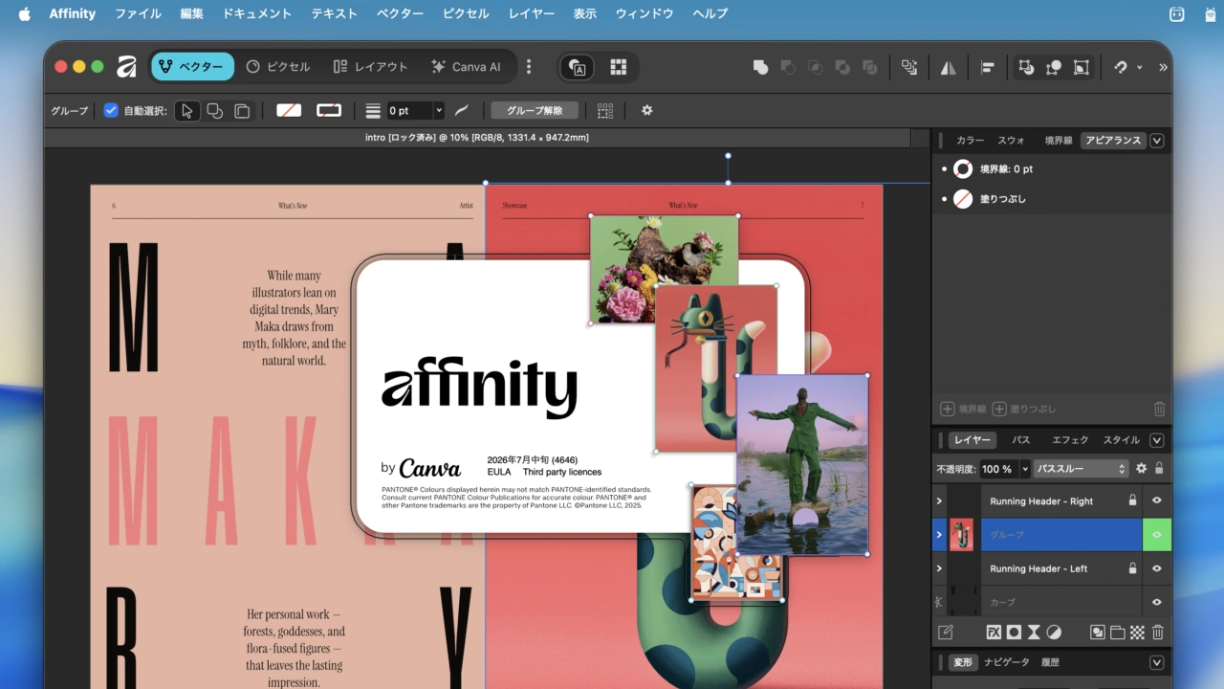The image size is (1224, 689).
Task: Open the opacity 100 % dropdown arrow
Action: click(1024, 469)
